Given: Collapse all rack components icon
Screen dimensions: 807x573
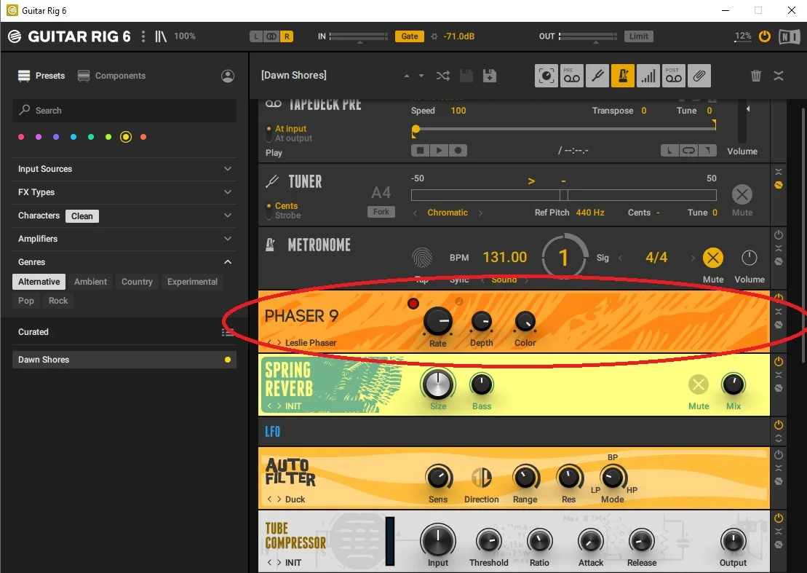Looking at the screenshot, I should (x=779, y=76).
